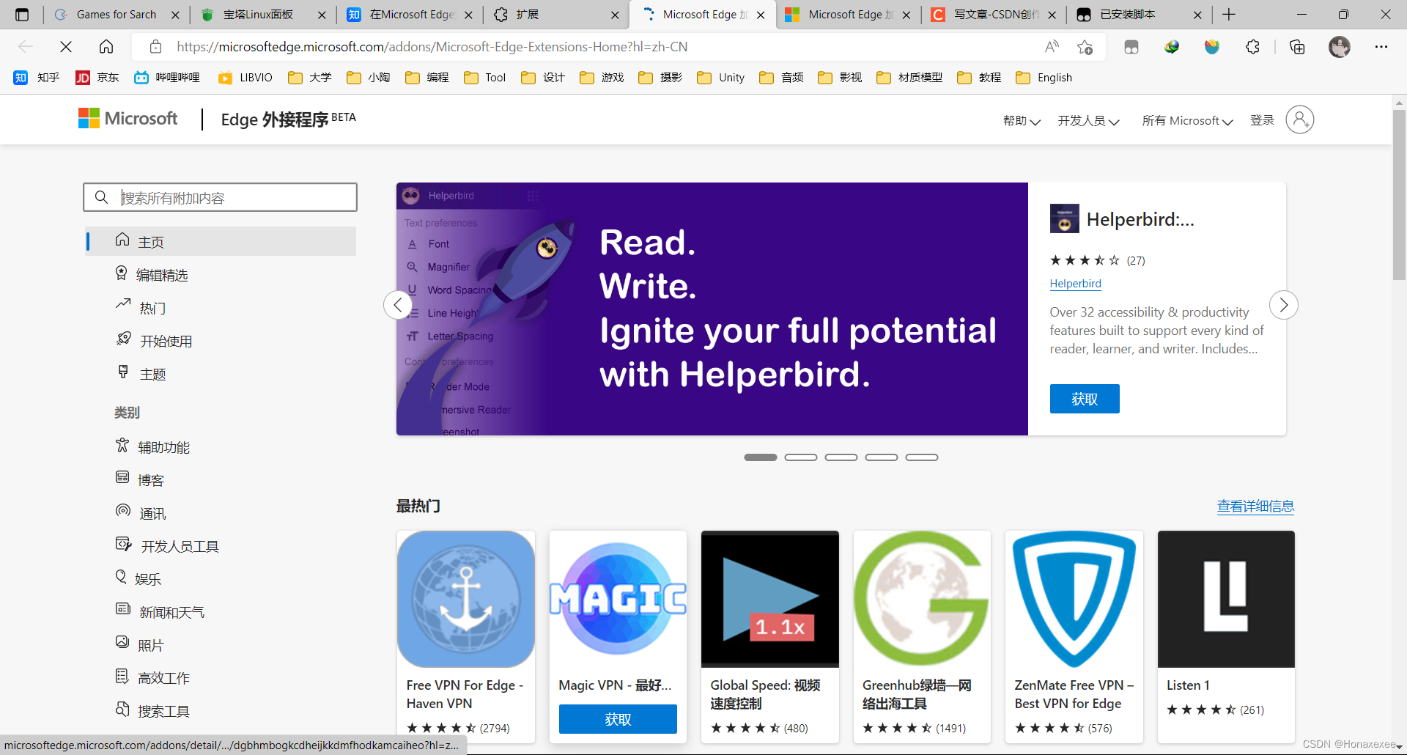Image resolution: width=1407 pixels, height=755 pixels.
Task: Open the Helperbird publisher link
Action: (1075, 284)
